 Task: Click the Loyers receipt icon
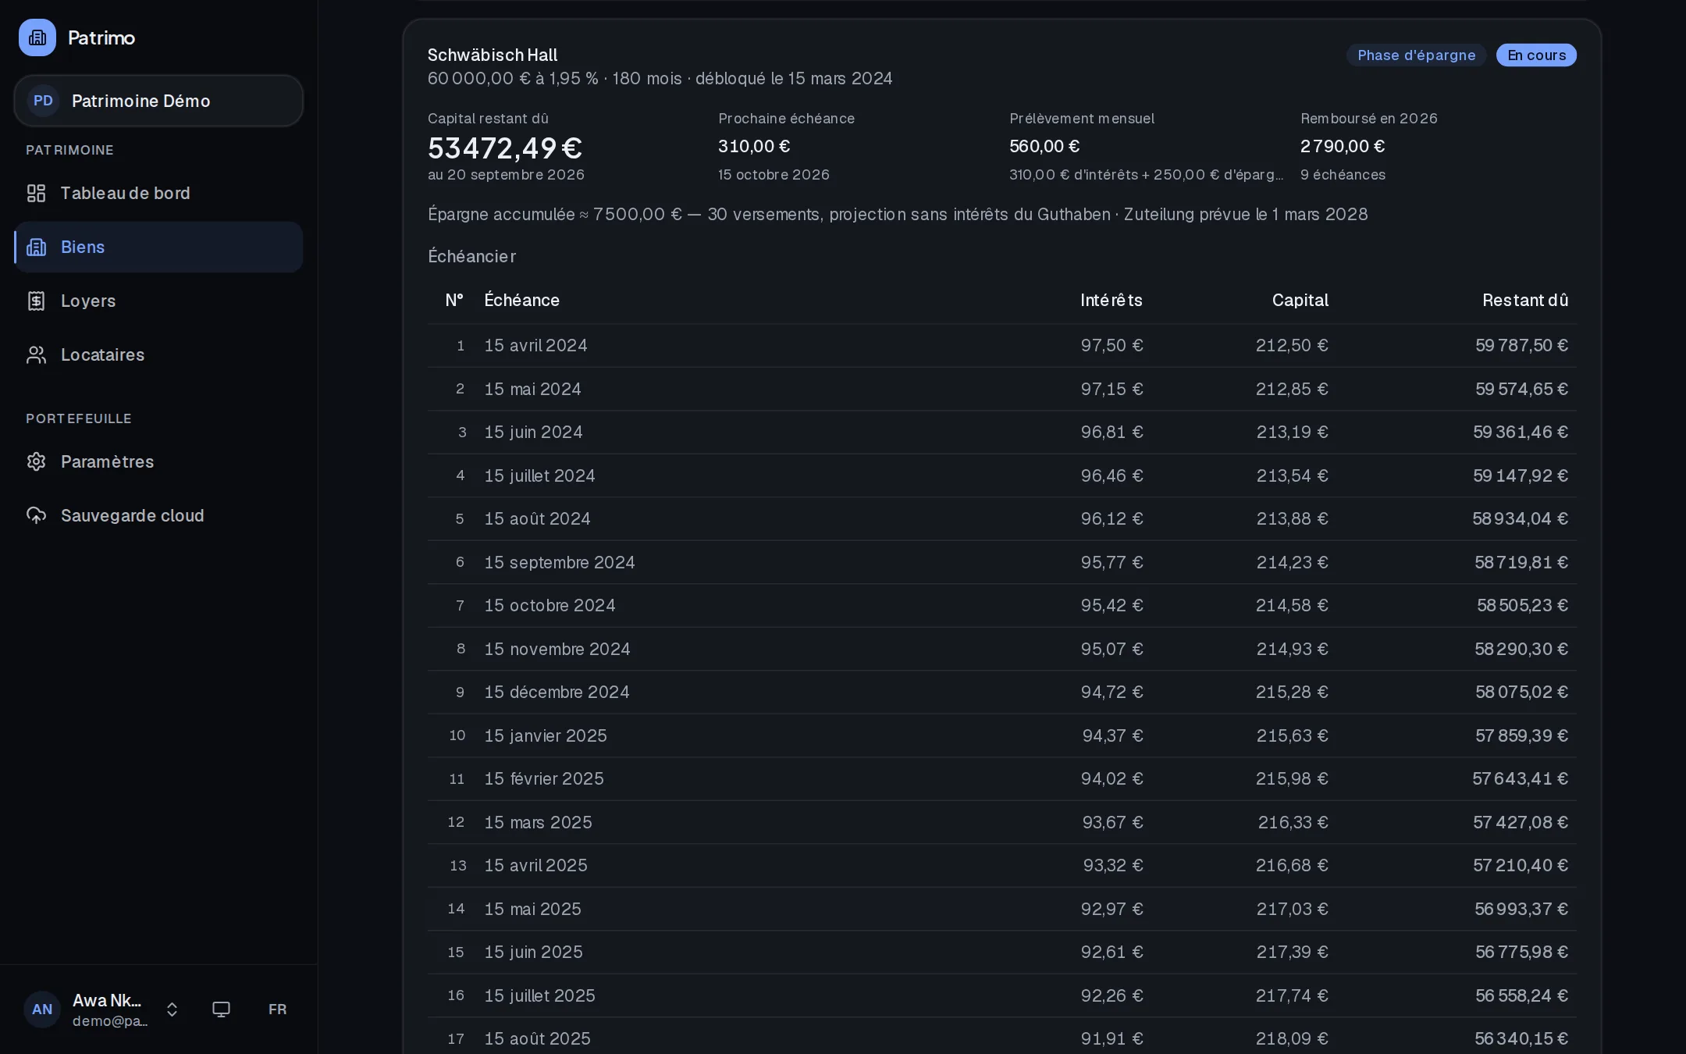coord(36,301)
